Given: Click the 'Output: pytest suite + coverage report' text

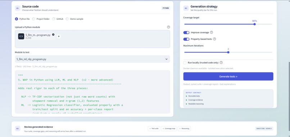Looking at the screenshot, I should tap(209, 84).
